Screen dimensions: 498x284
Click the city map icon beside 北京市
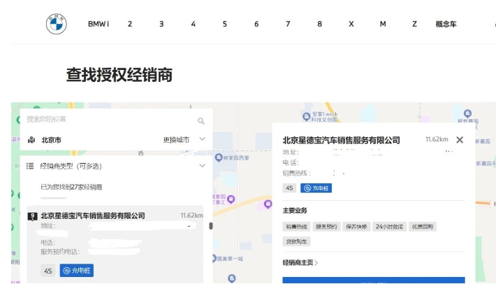[x=31, y=140]
